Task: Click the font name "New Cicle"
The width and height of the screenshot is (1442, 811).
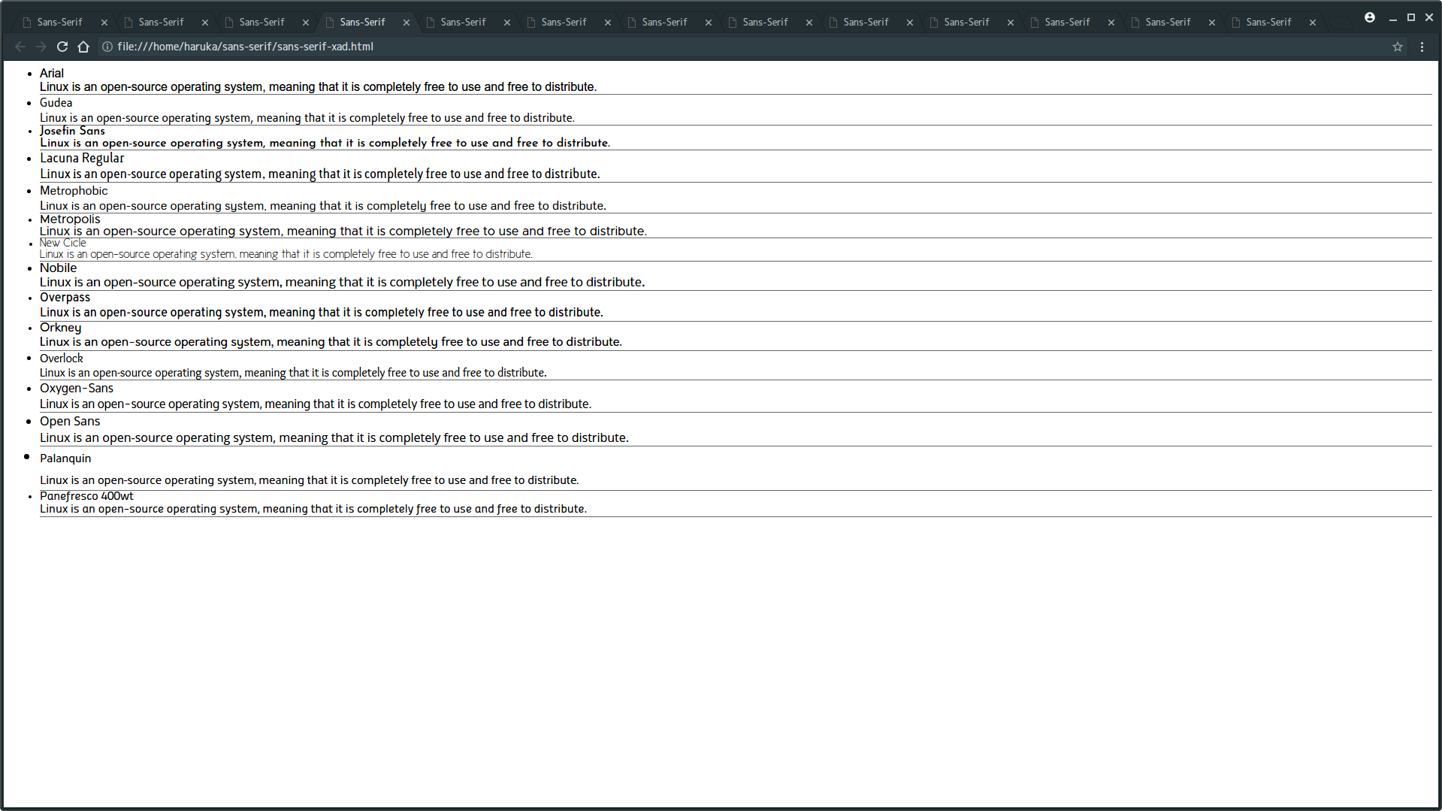Action: [x=63, y=243]
